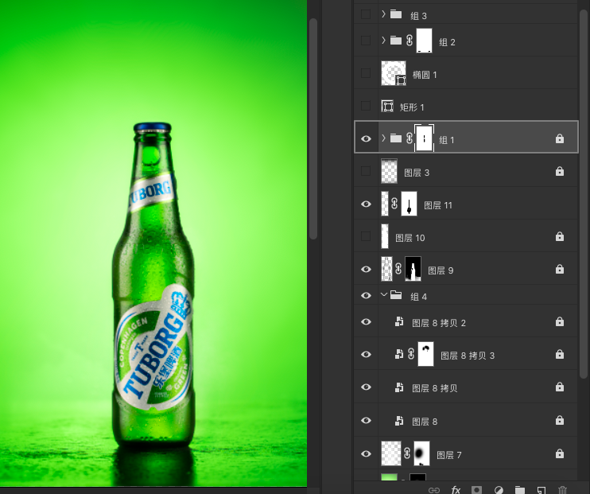Open the fx layer style menu
The height and width of the screenshot is (494, 590).
pyautogui.click(x=456, y=490)
